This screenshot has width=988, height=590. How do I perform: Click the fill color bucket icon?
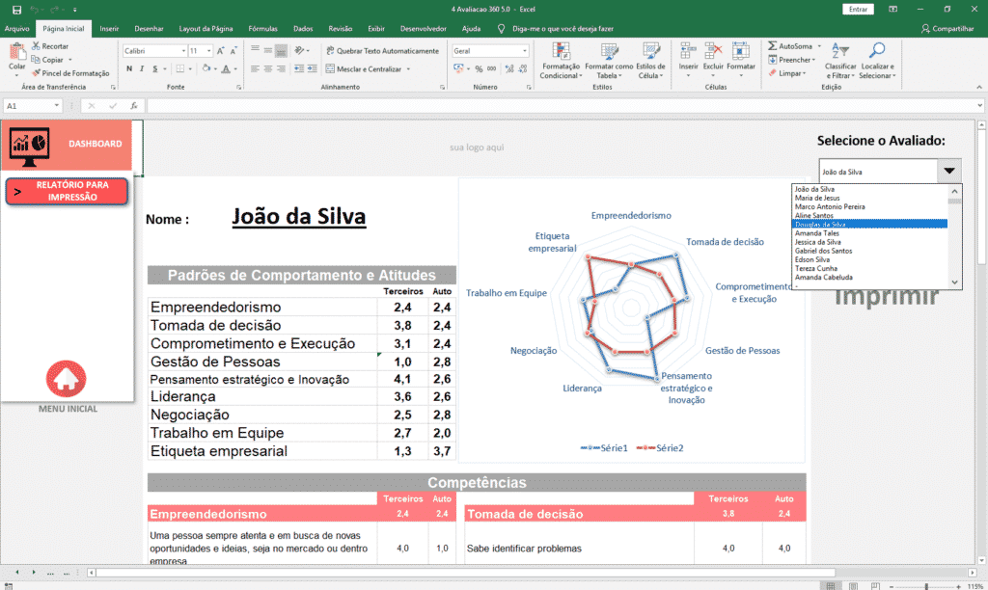(206, 68)
